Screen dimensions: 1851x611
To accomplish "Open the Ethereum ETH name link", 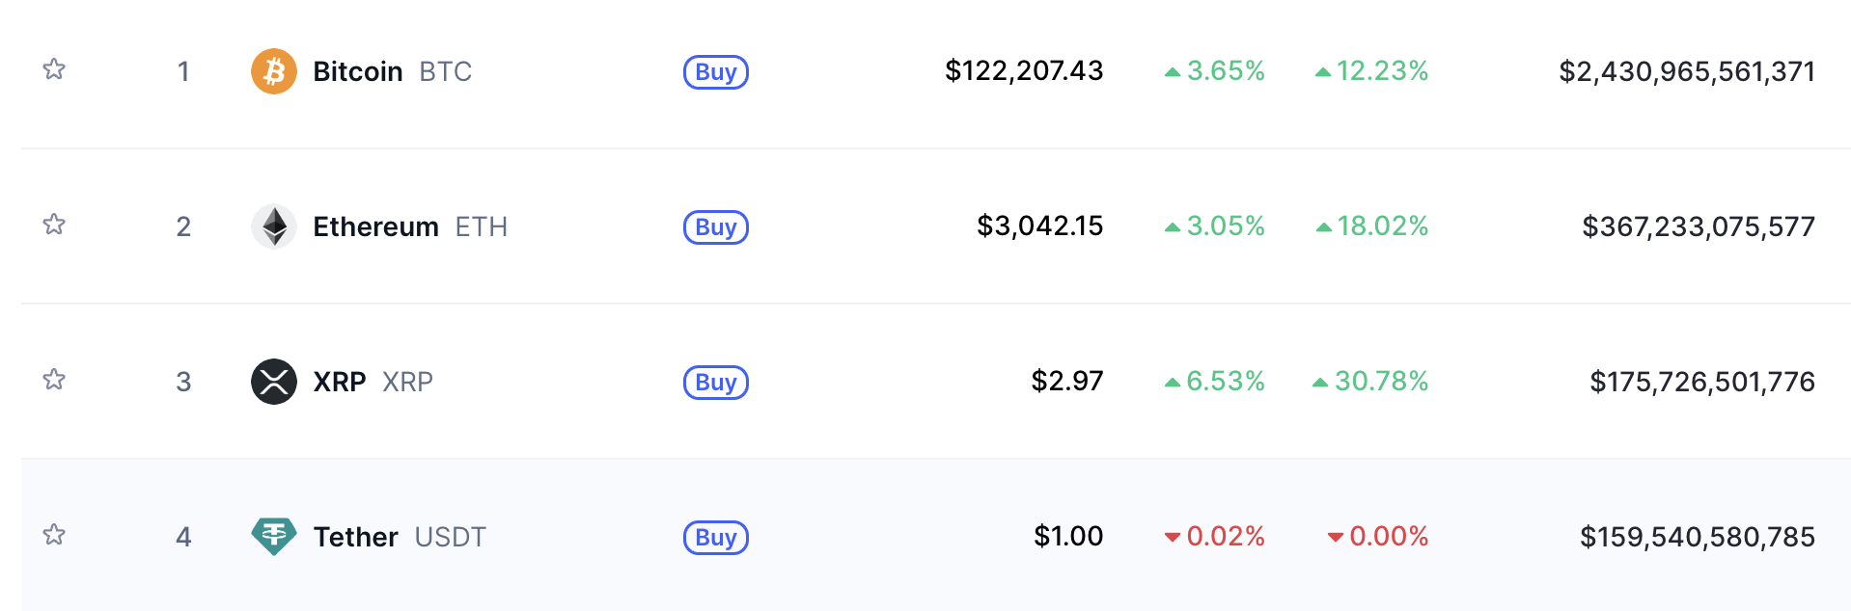I will point(410,226).
